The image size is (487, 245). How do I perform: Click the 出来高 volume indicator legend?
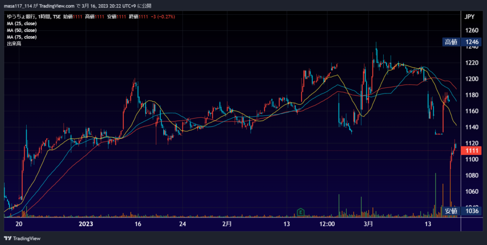14,44
